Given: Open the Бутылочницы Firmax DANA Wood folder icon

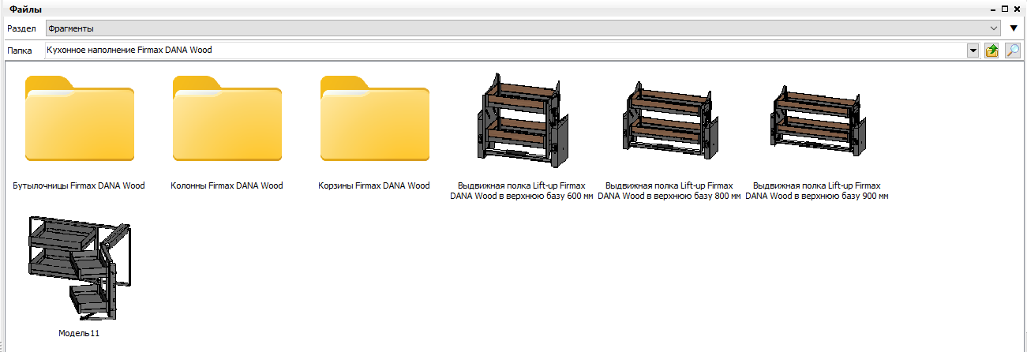Looking at the screenshot, I should pyautogui.click(x=79, y=118).
